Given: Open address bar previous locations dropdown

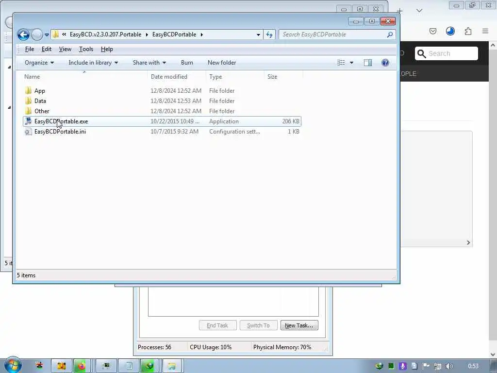Looking at the screenshot, I should pyautogui.click(x=258, y=34).
